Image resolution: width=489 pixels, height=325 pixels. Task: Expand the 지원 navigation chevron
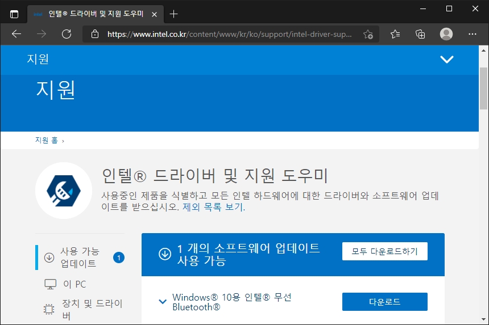[x=446, y=59]
